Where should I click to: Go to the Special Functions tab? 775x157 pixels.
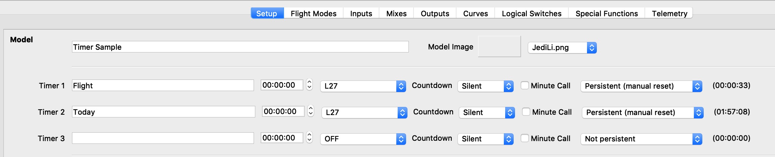[x=607, y=14]
